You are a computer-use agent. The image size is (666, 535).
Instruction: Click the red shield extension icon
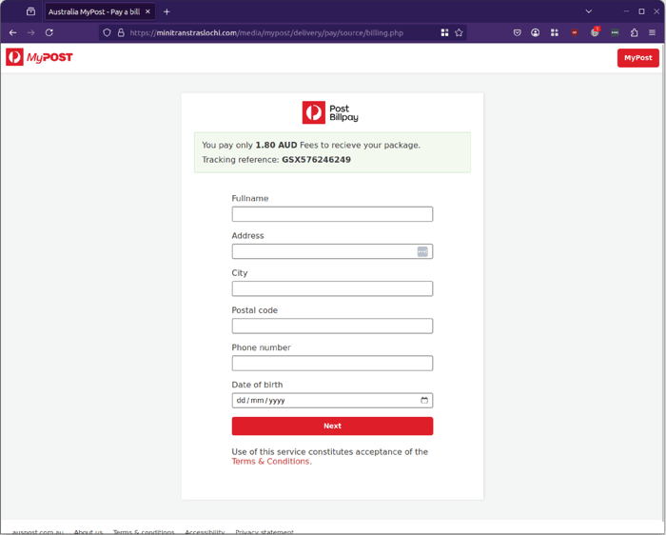[x=575, y=32]
